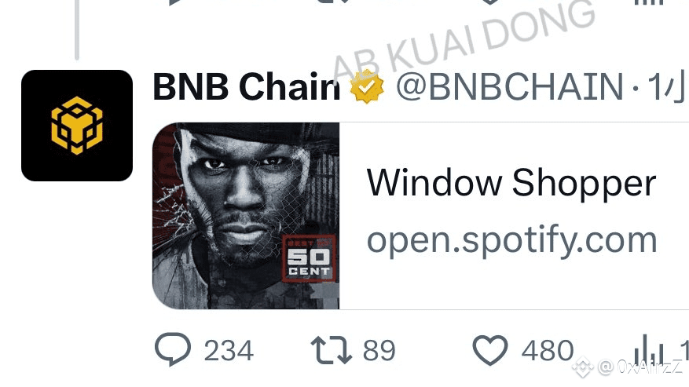Viewport: 689px width, 387px height.
Task: Click the Binance logo watermark
Action: point(583,366)
